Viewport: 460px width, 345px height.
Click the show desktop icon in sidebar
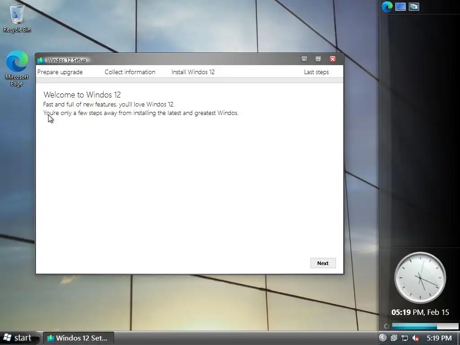click(x=400, y=6)
